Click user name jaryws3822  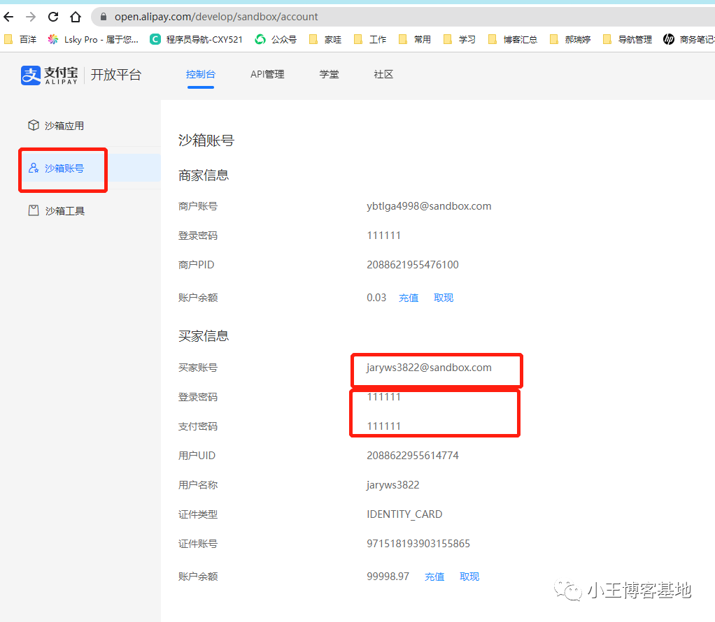[393, 485]
